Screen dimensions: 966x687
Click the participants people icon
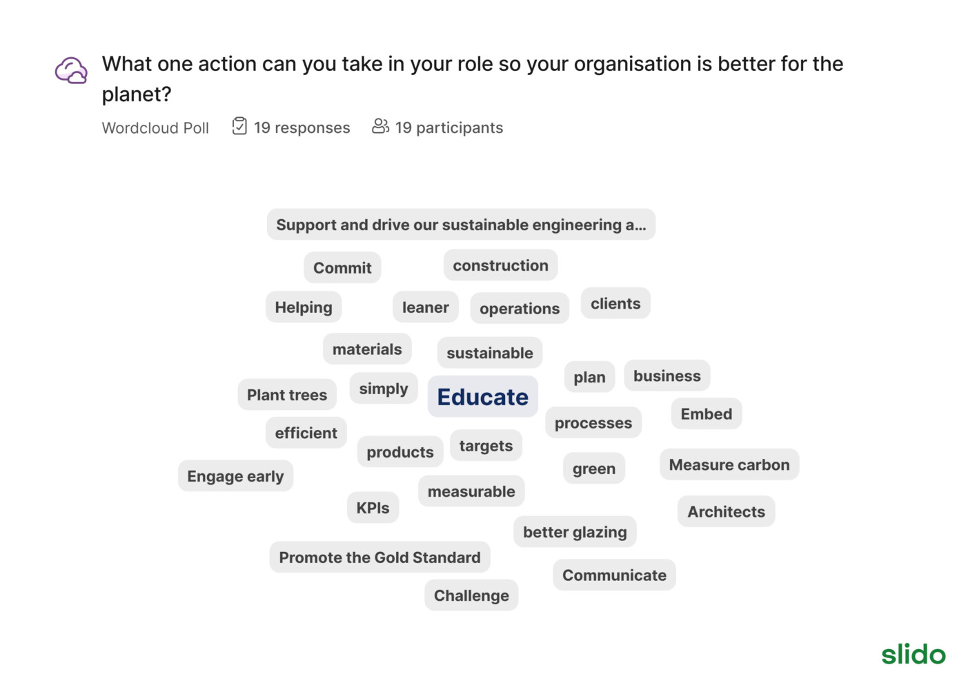380,126
